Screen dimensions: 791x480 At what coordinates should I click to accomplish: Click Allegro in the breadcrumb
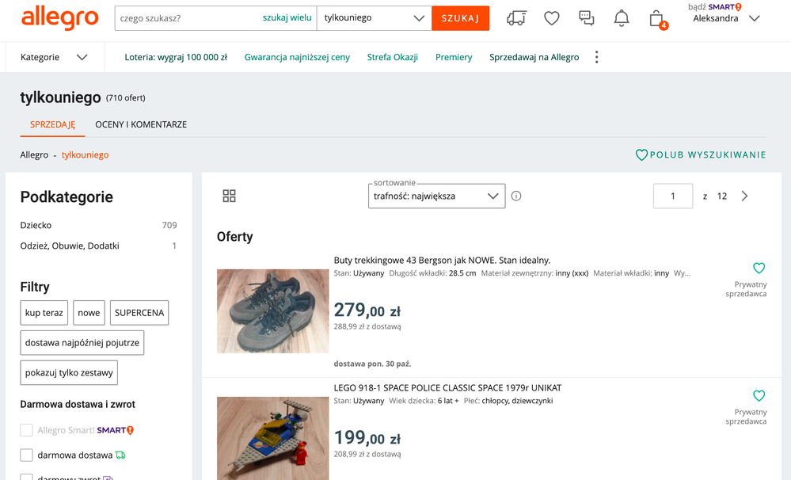click(34, 155)
